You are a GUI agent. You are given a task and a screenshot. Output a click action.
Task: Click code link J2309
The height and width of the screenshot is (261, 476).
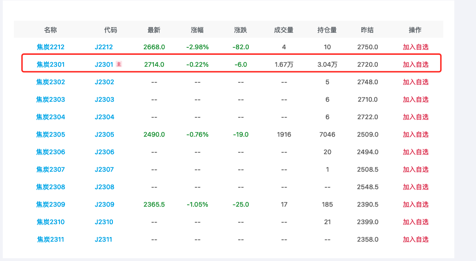pyautogui.click(x=104, y=204)
